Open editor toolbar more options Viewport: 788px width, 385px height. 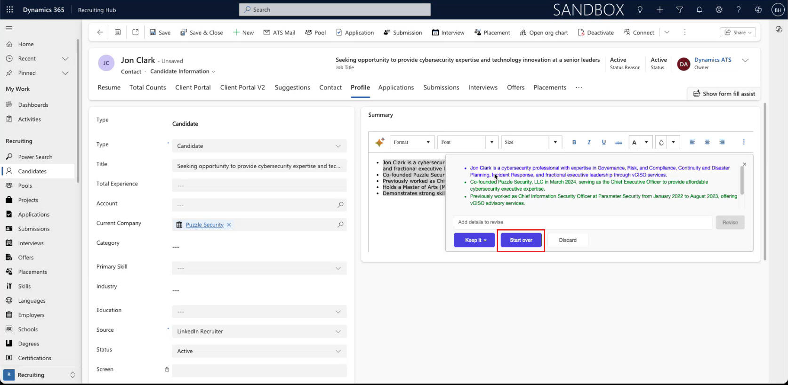pos(744,142)
